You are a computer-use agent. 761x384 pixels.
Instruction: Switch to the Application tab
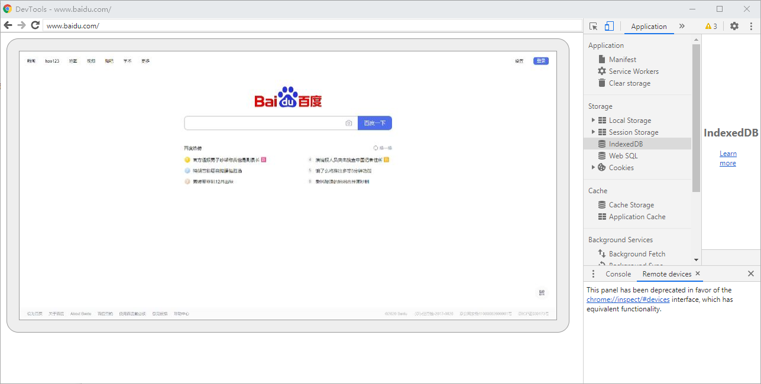click(x=649, y=26)
